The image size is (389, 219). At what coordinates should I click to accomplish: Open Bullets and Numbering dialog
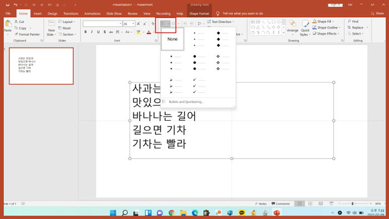pyautogui.click(x=186, y=102)
